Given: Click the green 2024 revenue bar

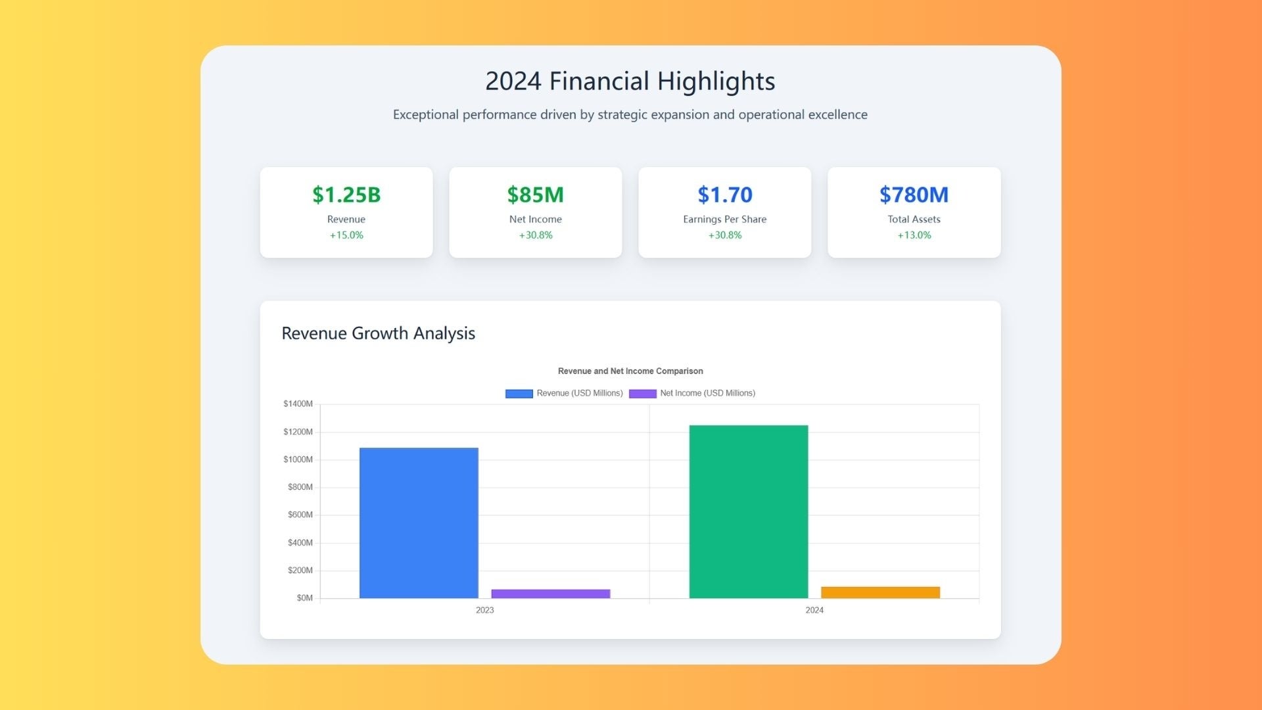Looking at the screenshot, I should tap(748, 511).
